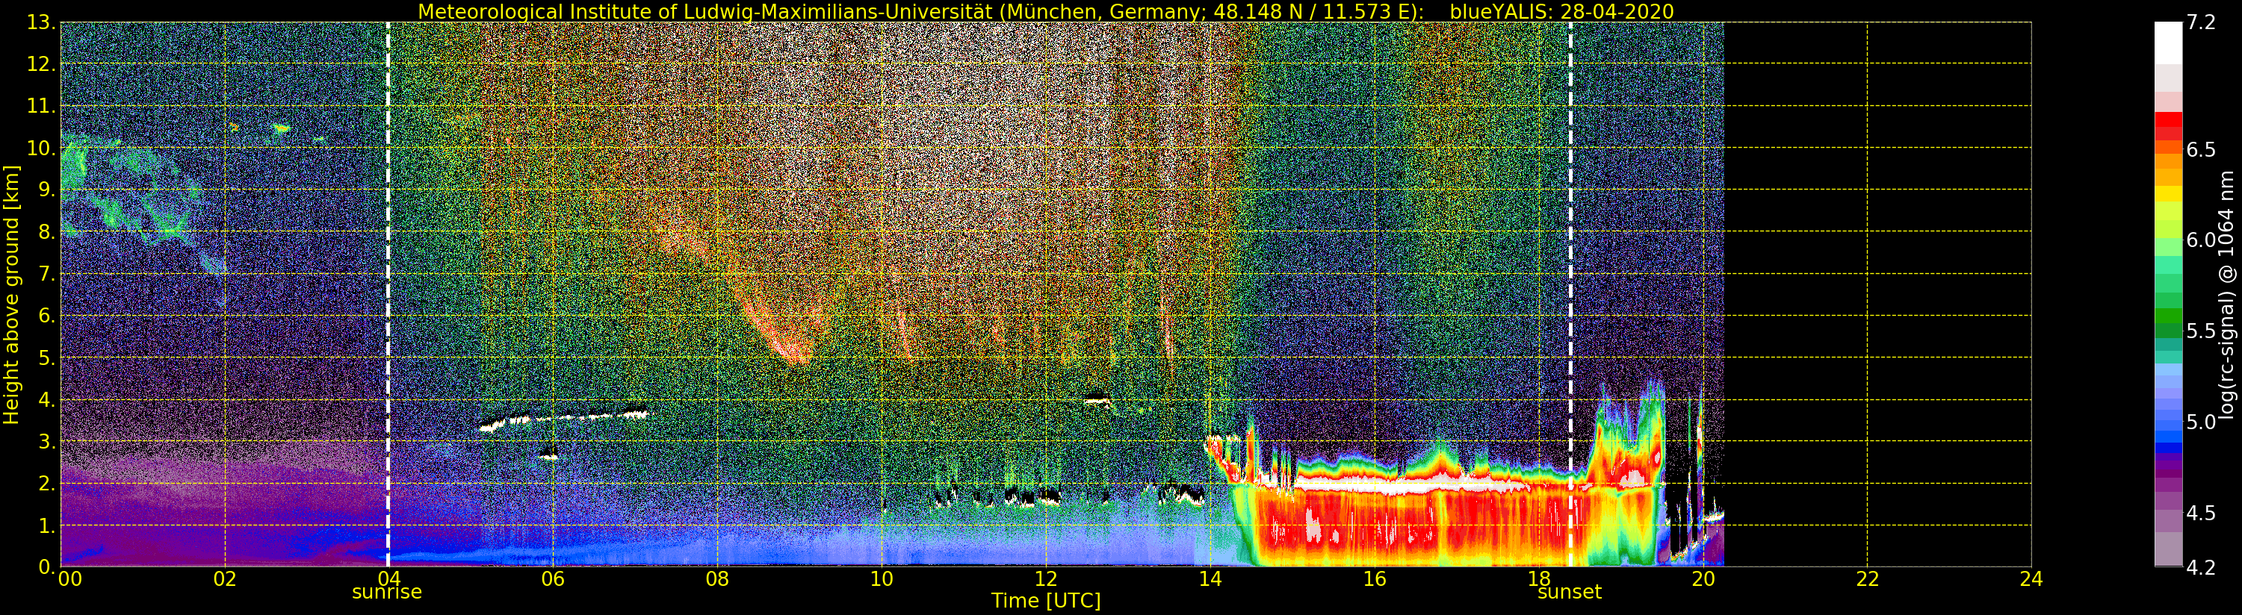Click the "sunrise" label below the time axis
This screenshot has height=615, width=2242.
pyautogui.click(x=386, y=593)
